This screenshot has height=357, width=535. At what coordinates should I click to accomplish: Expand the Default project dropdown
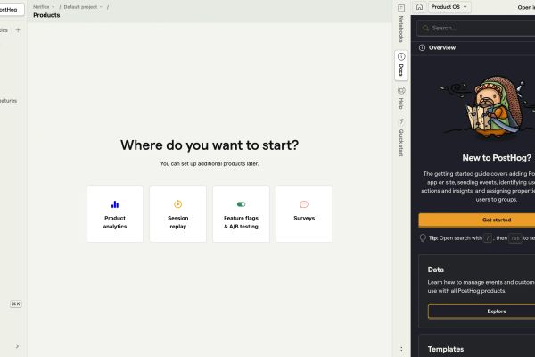[83, 7]
